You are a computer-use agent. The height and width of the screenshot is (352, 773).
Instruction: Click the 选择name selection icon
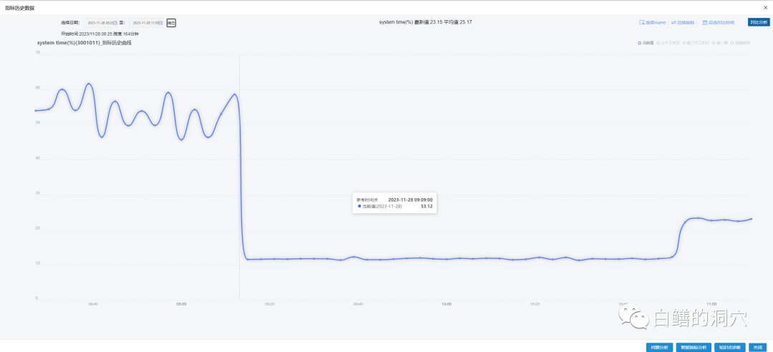(x=642, y=22)
